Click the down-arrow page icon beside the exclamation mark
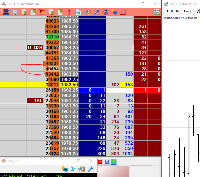Image resolution: width=200 pixels, height=177 pixels. pos(60,12)
